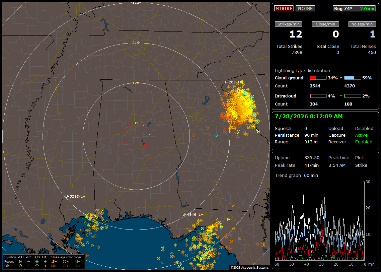Click the cloud-ground count 2544
381x272 pixels.
tap(315, 86)
